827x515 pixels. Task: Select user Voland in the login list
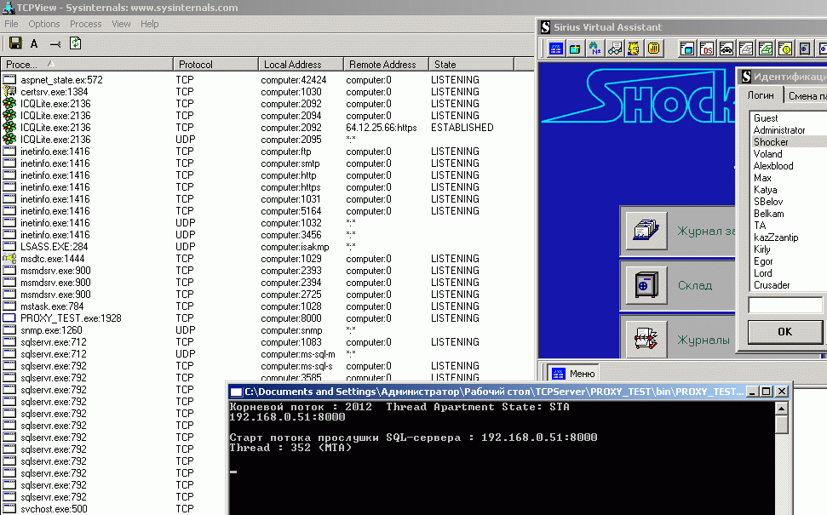pos(767,154)
